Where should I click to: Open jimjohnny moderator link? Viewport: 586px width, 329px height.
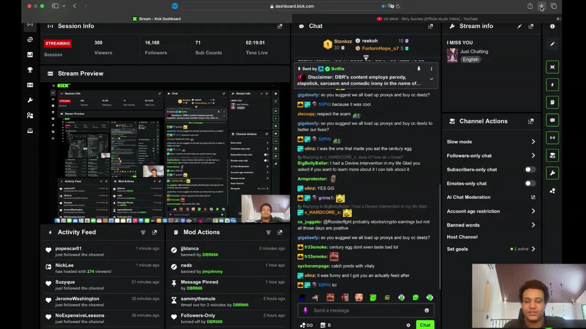(212, 271)
